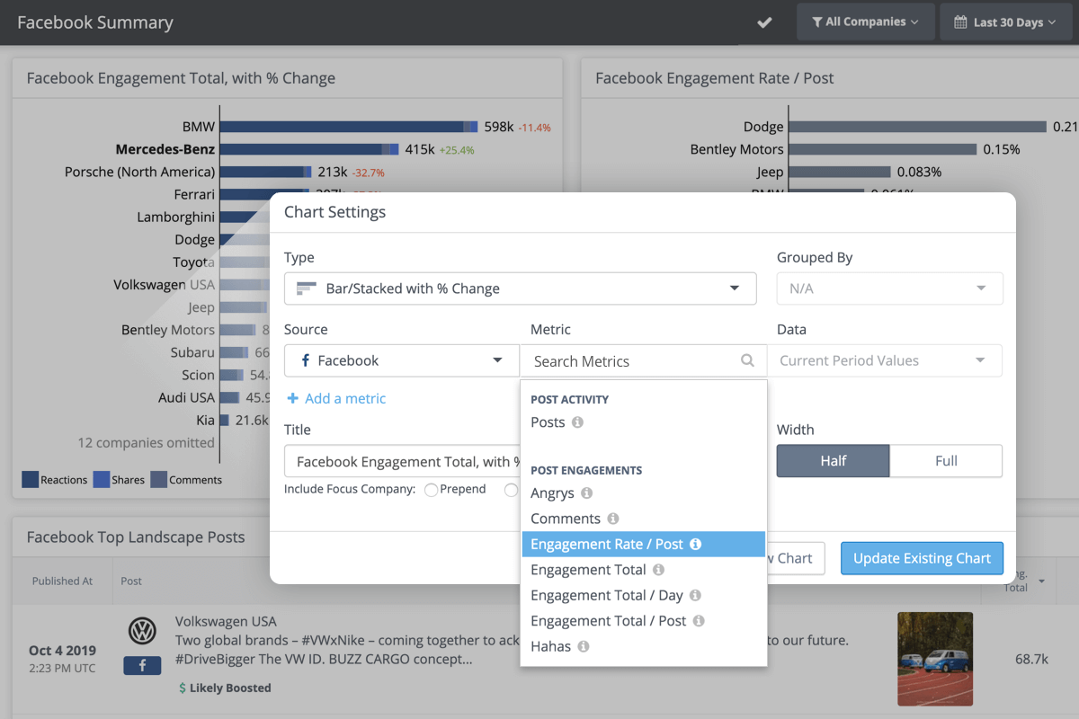Click info icon next to Hahas
This screenshot has height=719, width=1079.
(x=583, y=646)
